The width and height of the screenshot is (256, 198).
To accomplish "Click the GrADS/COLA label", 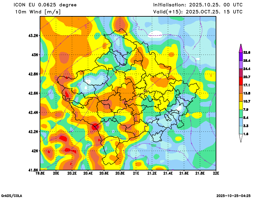I will tap(12, 195).
